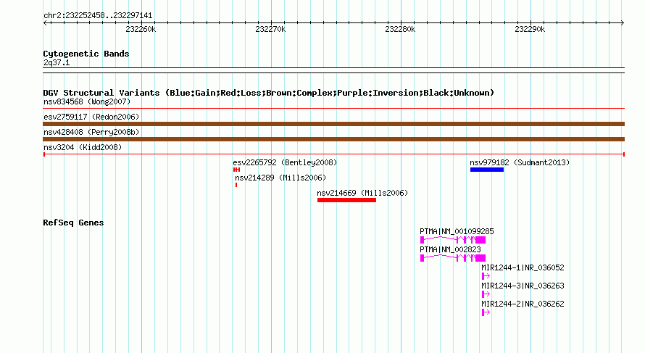The width and height of the screenshot is (645, 353).
Task: Select the small red esv2265792 glyph
Action: point(236,170)
